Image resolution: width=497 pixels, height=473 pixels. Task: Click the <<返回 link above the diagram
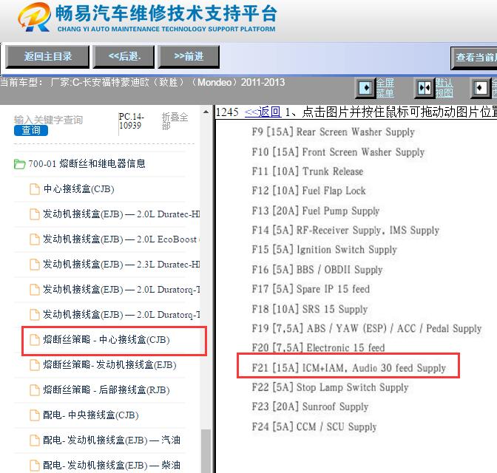pos(263,112)
